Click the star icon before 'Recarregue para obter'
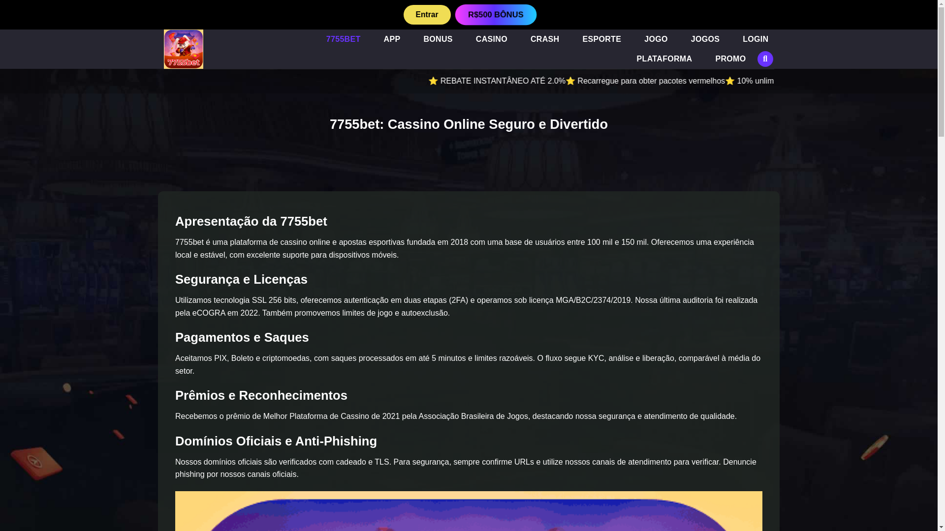945x531 pixels. (x=570, y=81)
